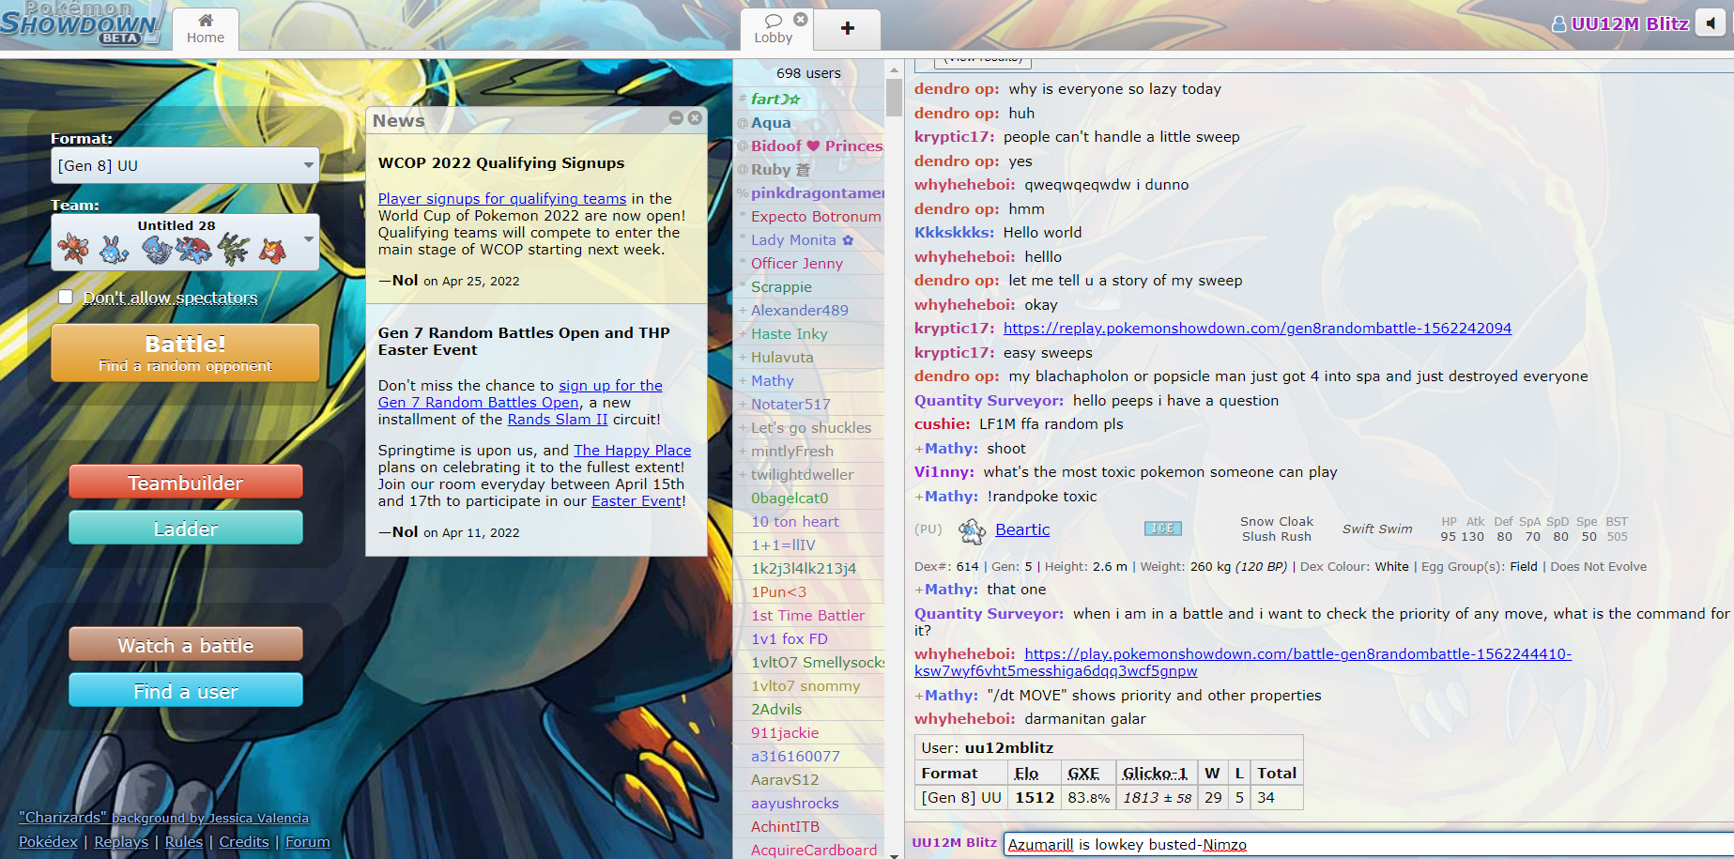Click username Quantity Surveyor about priority command

[989, 613]
